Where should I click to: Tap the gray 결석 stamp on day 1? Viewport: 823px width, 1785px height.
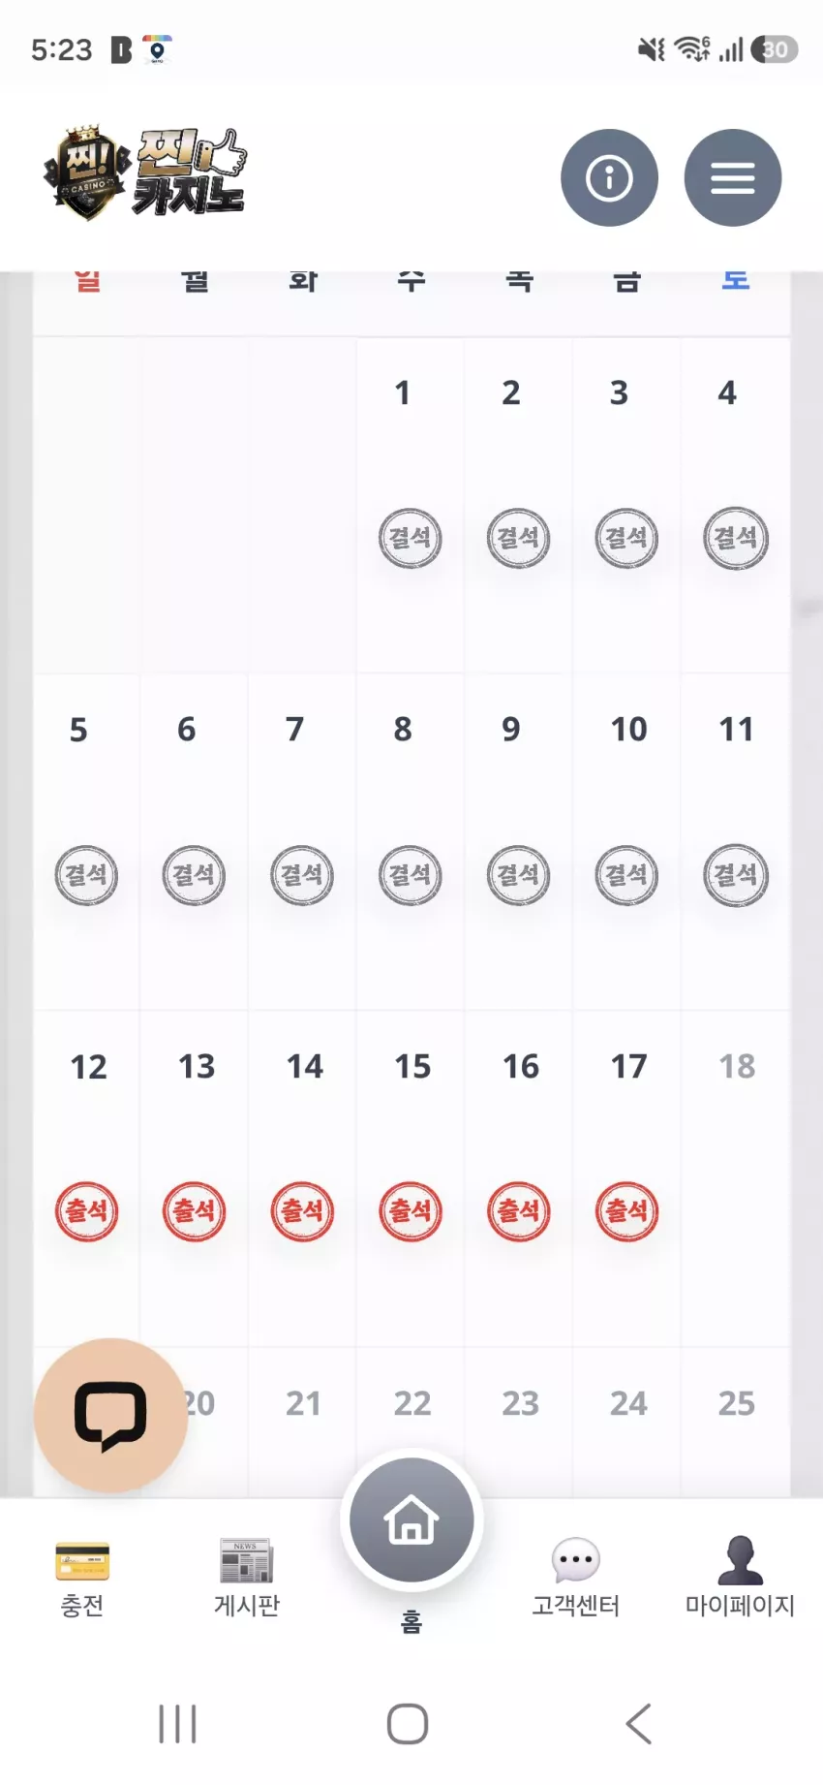tap(411, 538)
